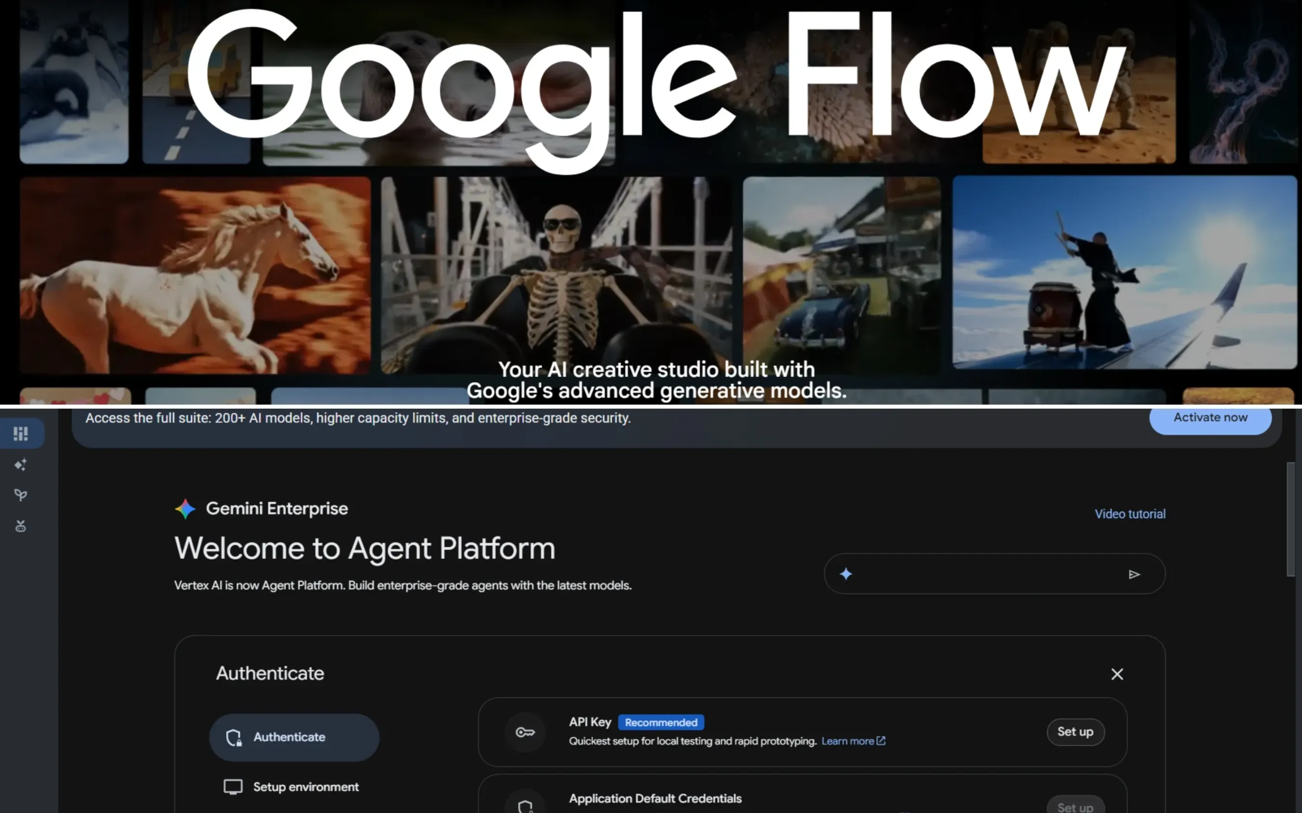Click the monitor icon for Setup environment
Image resolution: width=1302 pixels, height=813 pixels.
[233, 786]
